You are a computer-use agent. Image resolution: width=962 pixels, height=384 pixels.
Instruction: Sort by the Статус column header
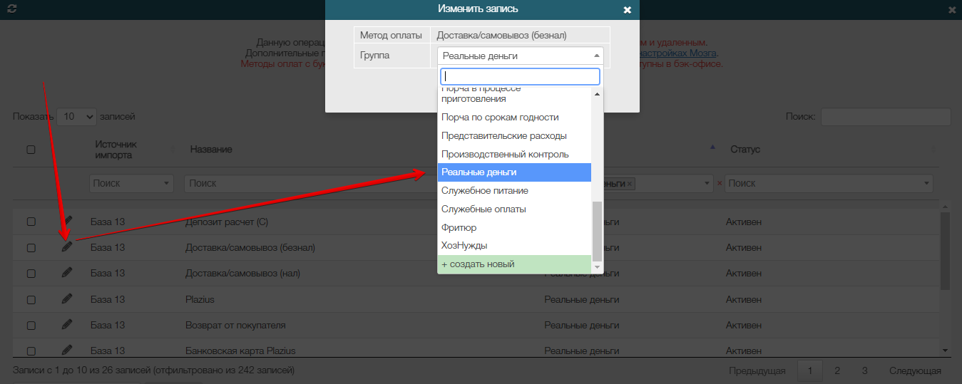point(745,150)
